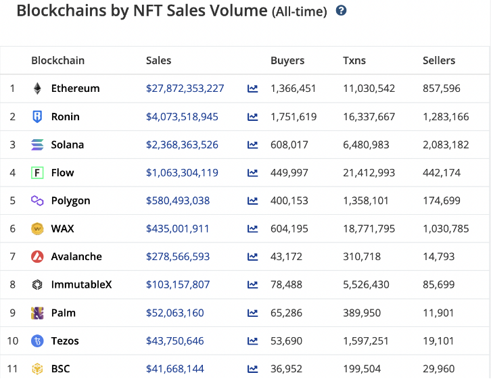Sort by the Sellers column header
This screenshot has height=379, width=491.
pos(439,60)
